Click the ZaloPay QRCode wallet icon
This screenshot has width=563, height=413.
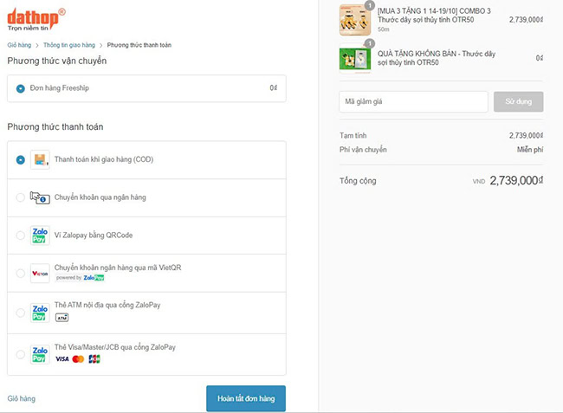click(40, 236)
